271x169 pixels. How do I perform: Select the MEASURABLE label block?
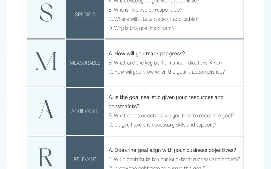point(85,63)
